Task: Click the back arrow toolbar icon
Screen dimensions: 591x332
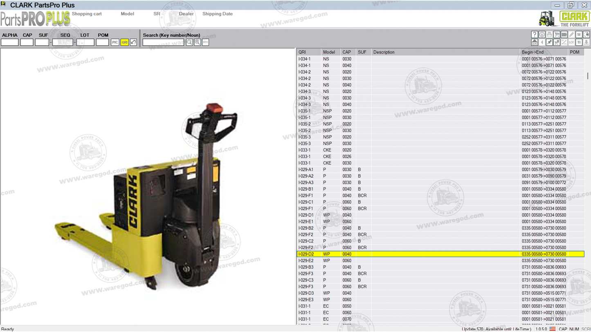Action: [x=542, y=42]
